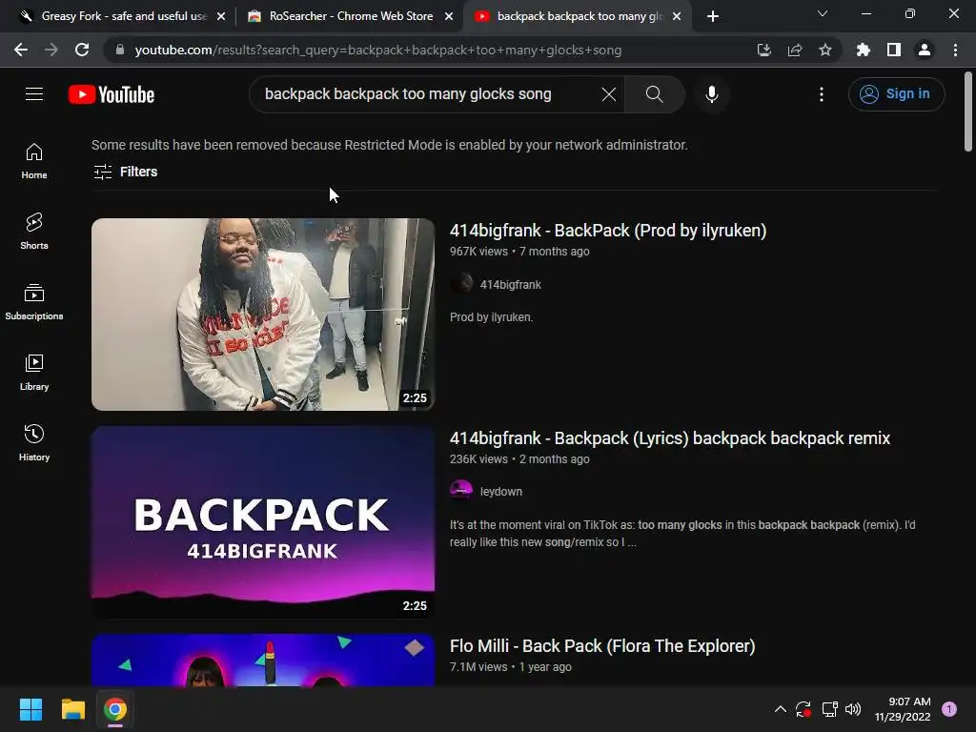Screen dimensions: 976x732
Task: Install app icon in address bar
Action: [764, 50]
